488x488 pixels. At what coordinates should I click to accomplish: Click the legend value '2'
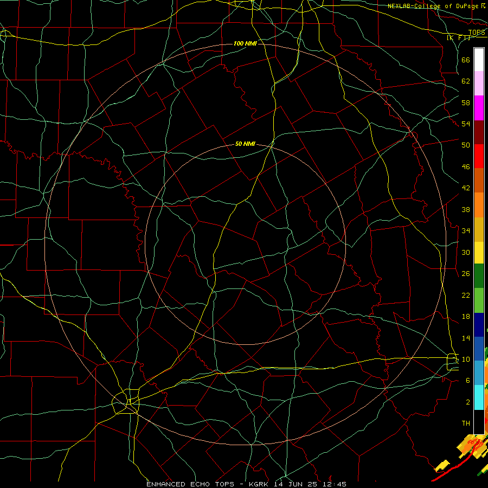tap(468, 402)
